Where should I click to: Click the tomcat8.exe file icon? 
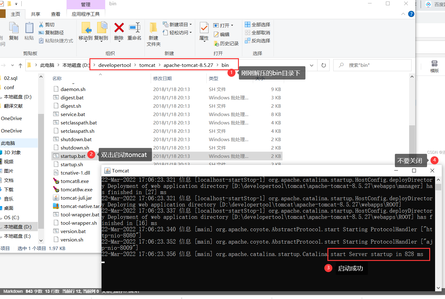[x=56, y=181]
